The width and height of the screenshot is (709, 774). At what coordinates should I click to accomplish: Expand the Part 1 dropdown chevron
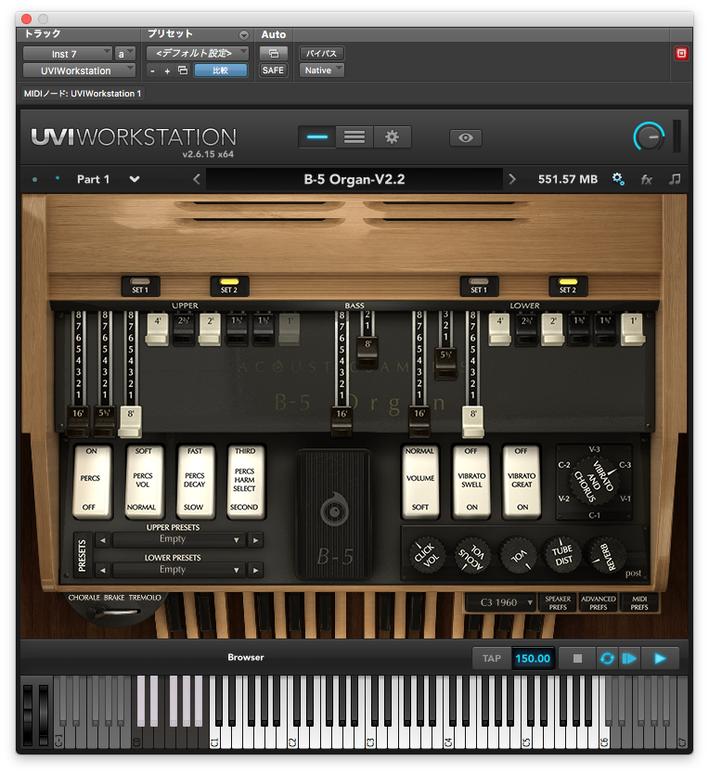pos(135,179)
